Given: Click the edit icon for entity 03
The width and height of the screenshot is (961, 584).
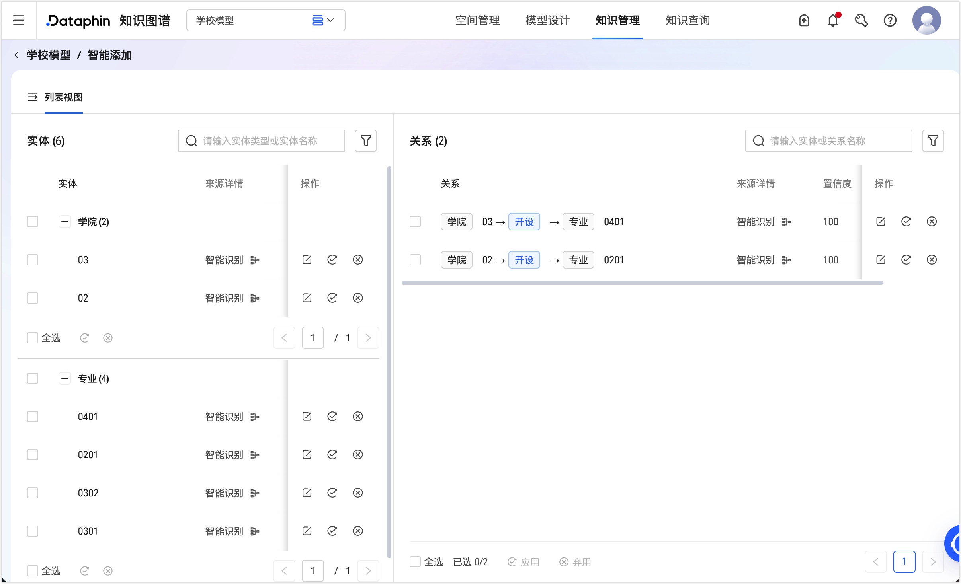Looking at the screenshot, I should tap(307, 260).
